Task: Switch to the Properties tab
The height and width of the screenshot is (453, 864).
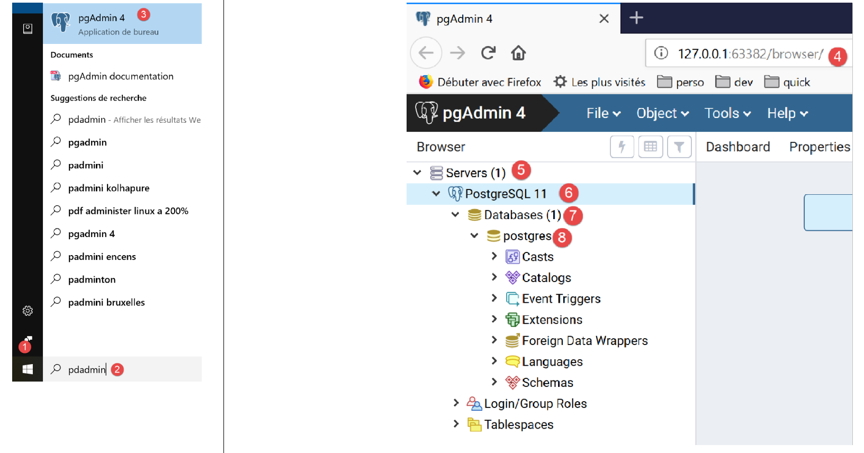Action: click(819, 147)
